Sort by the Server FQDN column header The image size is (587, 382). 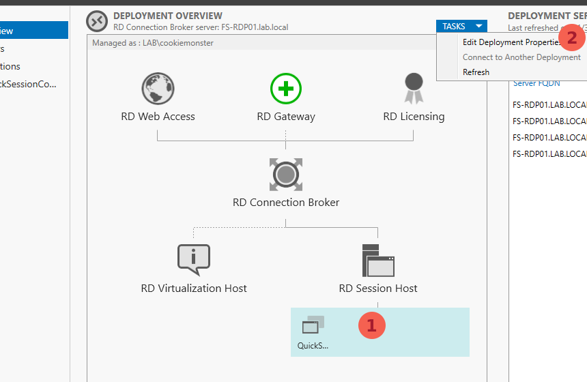point(535,83)
